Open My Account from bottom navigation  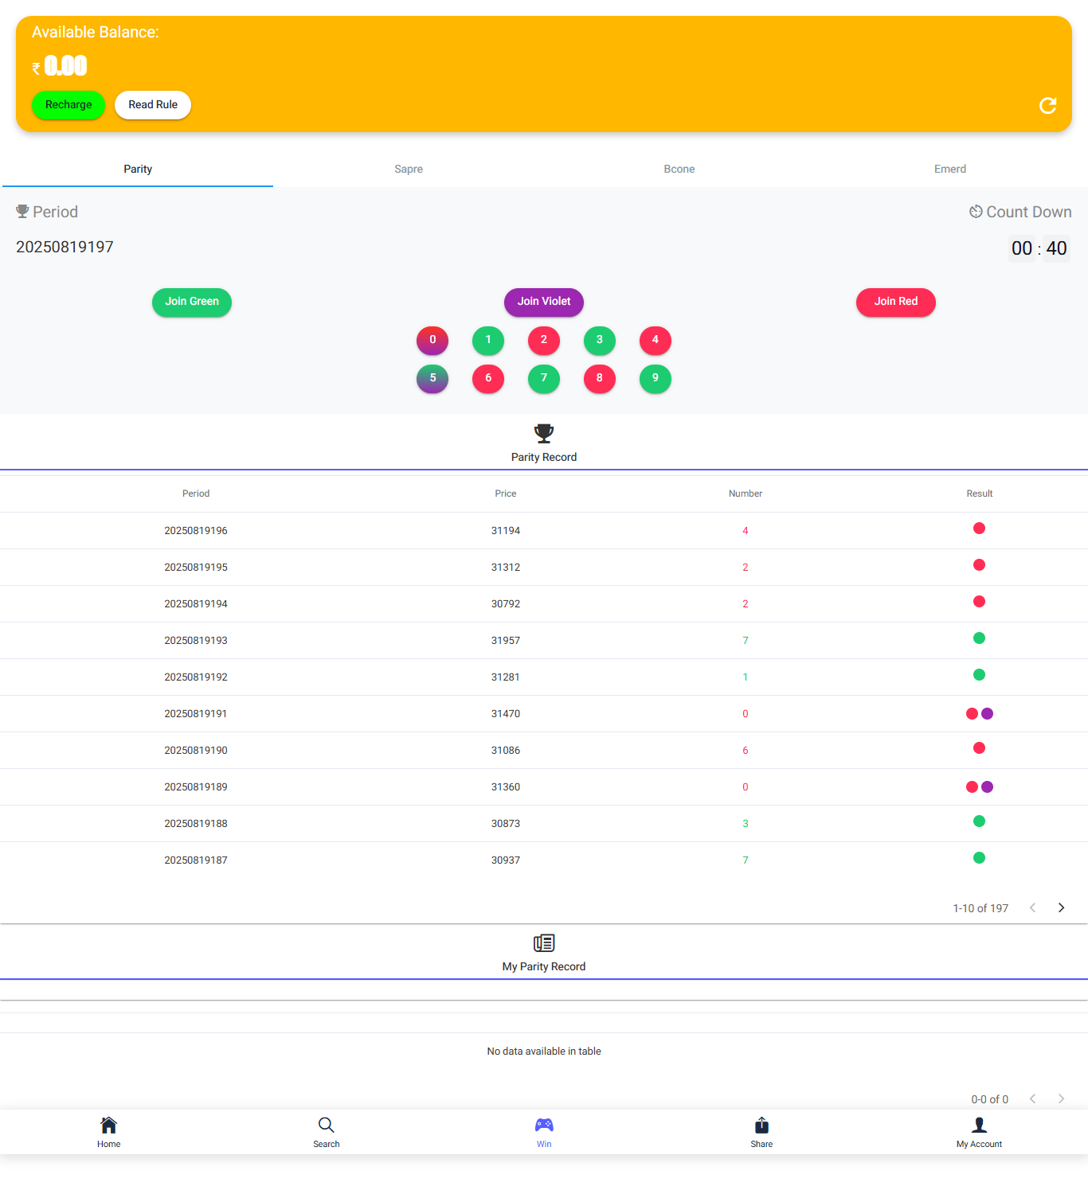pyautogui.click(x=979, y=1132)
